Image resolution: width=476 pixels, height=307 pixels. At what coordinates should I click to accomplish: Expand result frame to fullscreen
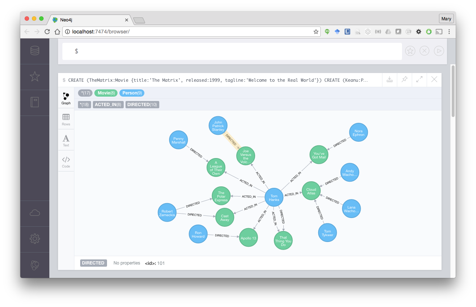coord(419,80)
